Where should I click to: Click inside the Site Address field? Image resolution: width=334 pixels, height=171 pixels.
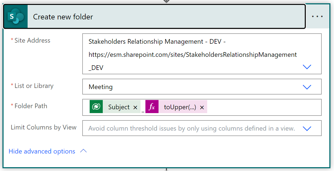202,54
